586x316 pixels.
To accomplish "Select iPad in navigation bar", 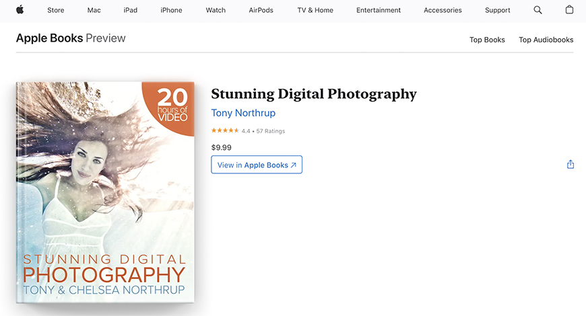I will 131,11.
